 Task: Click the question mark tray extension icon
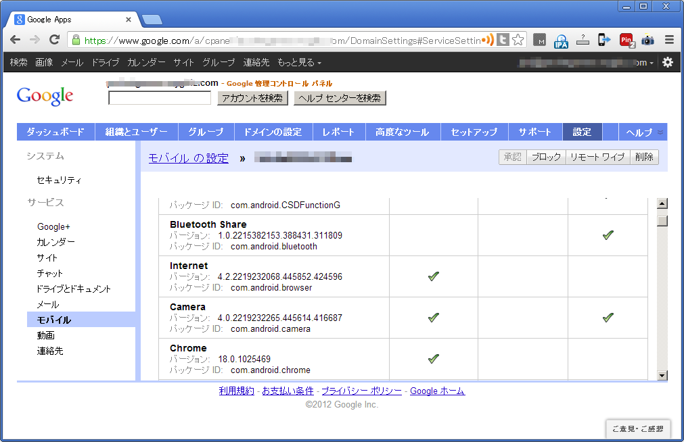[x=583, y=40]
